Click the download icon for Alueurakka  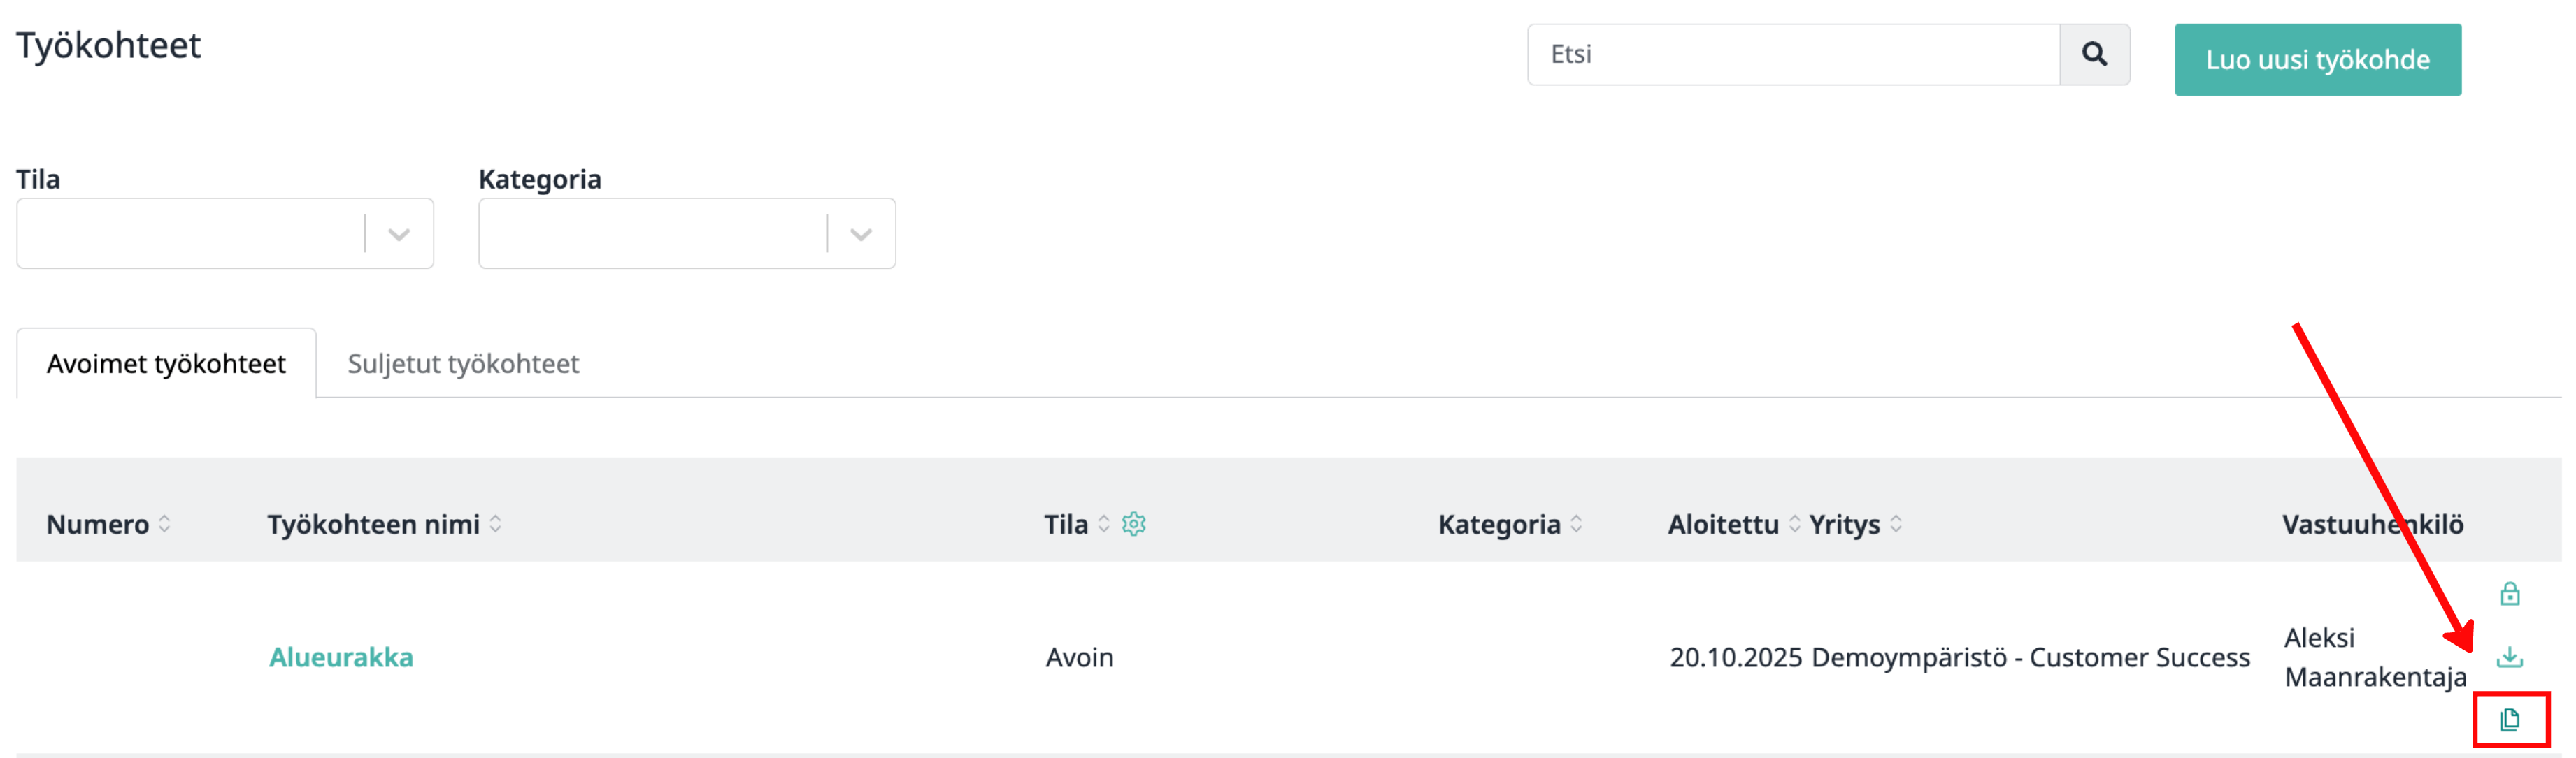(2509, 657)
